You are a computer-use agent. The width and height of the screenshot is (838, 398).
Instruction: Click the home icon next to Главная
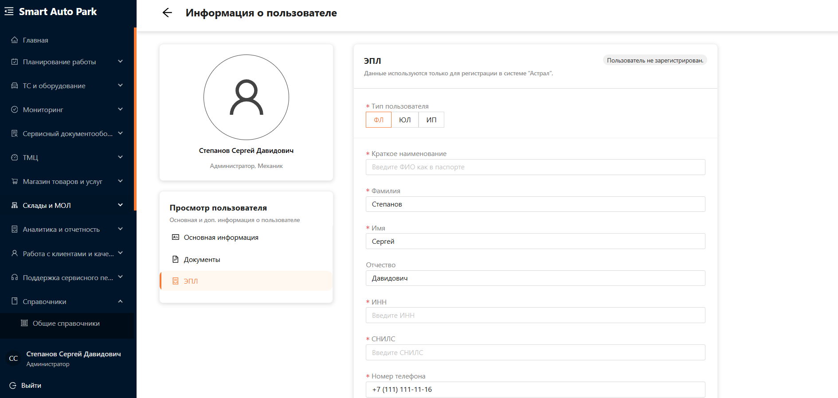(15, 40)
